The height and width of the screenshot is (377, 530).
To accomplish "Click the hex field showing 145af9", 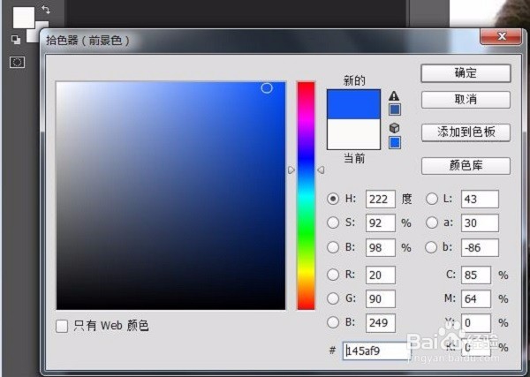I will [x=376, y=351].
